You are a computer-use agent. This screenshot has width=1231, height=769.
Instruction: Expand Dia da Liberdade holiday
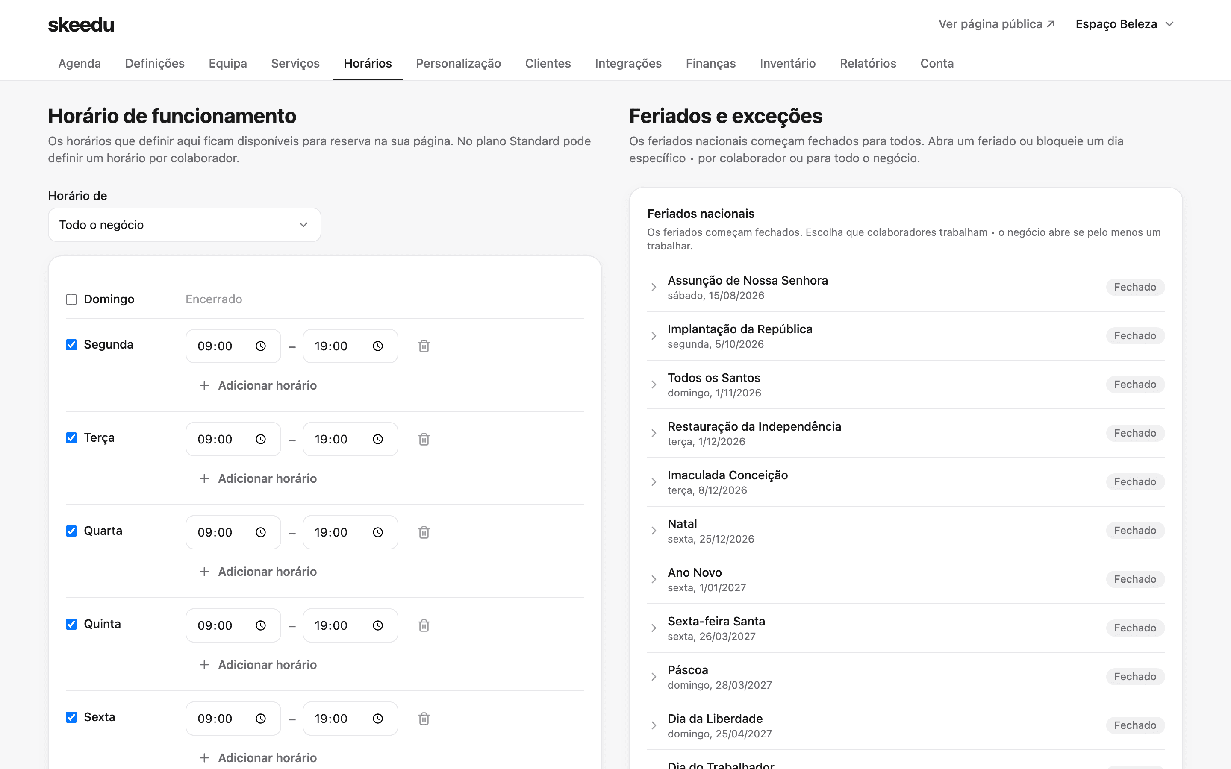[654, 725]
